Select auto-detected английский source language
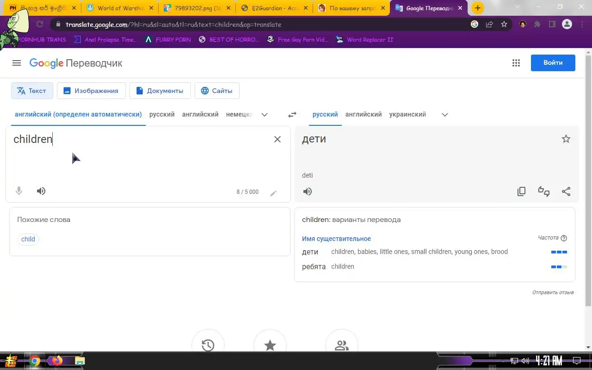The image size is (592, 370). point(78,114)
